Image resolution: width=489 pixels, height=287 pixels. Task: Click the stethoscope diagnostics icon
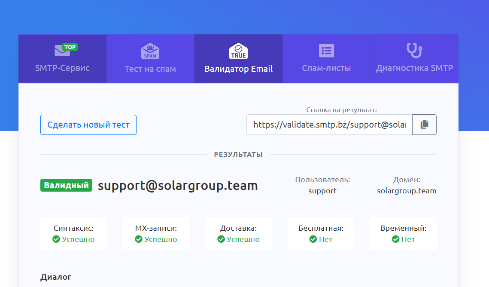(x=414, y=50)
